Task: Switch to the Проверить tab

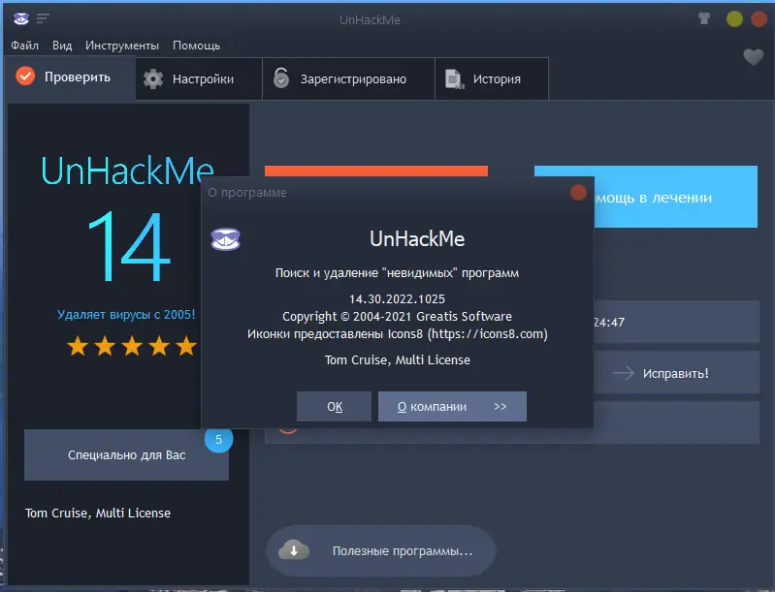Action: pos(71,78)
